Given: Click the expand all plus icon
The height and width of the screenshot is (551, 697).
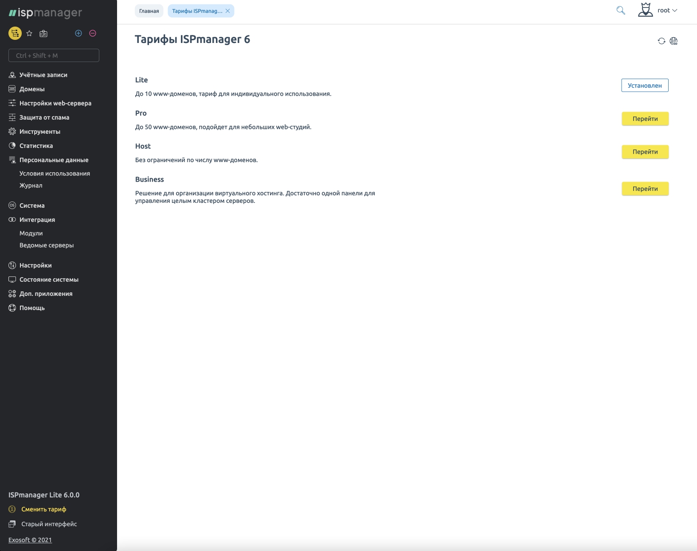Looking at the screenshot, I should click(78, 33).
